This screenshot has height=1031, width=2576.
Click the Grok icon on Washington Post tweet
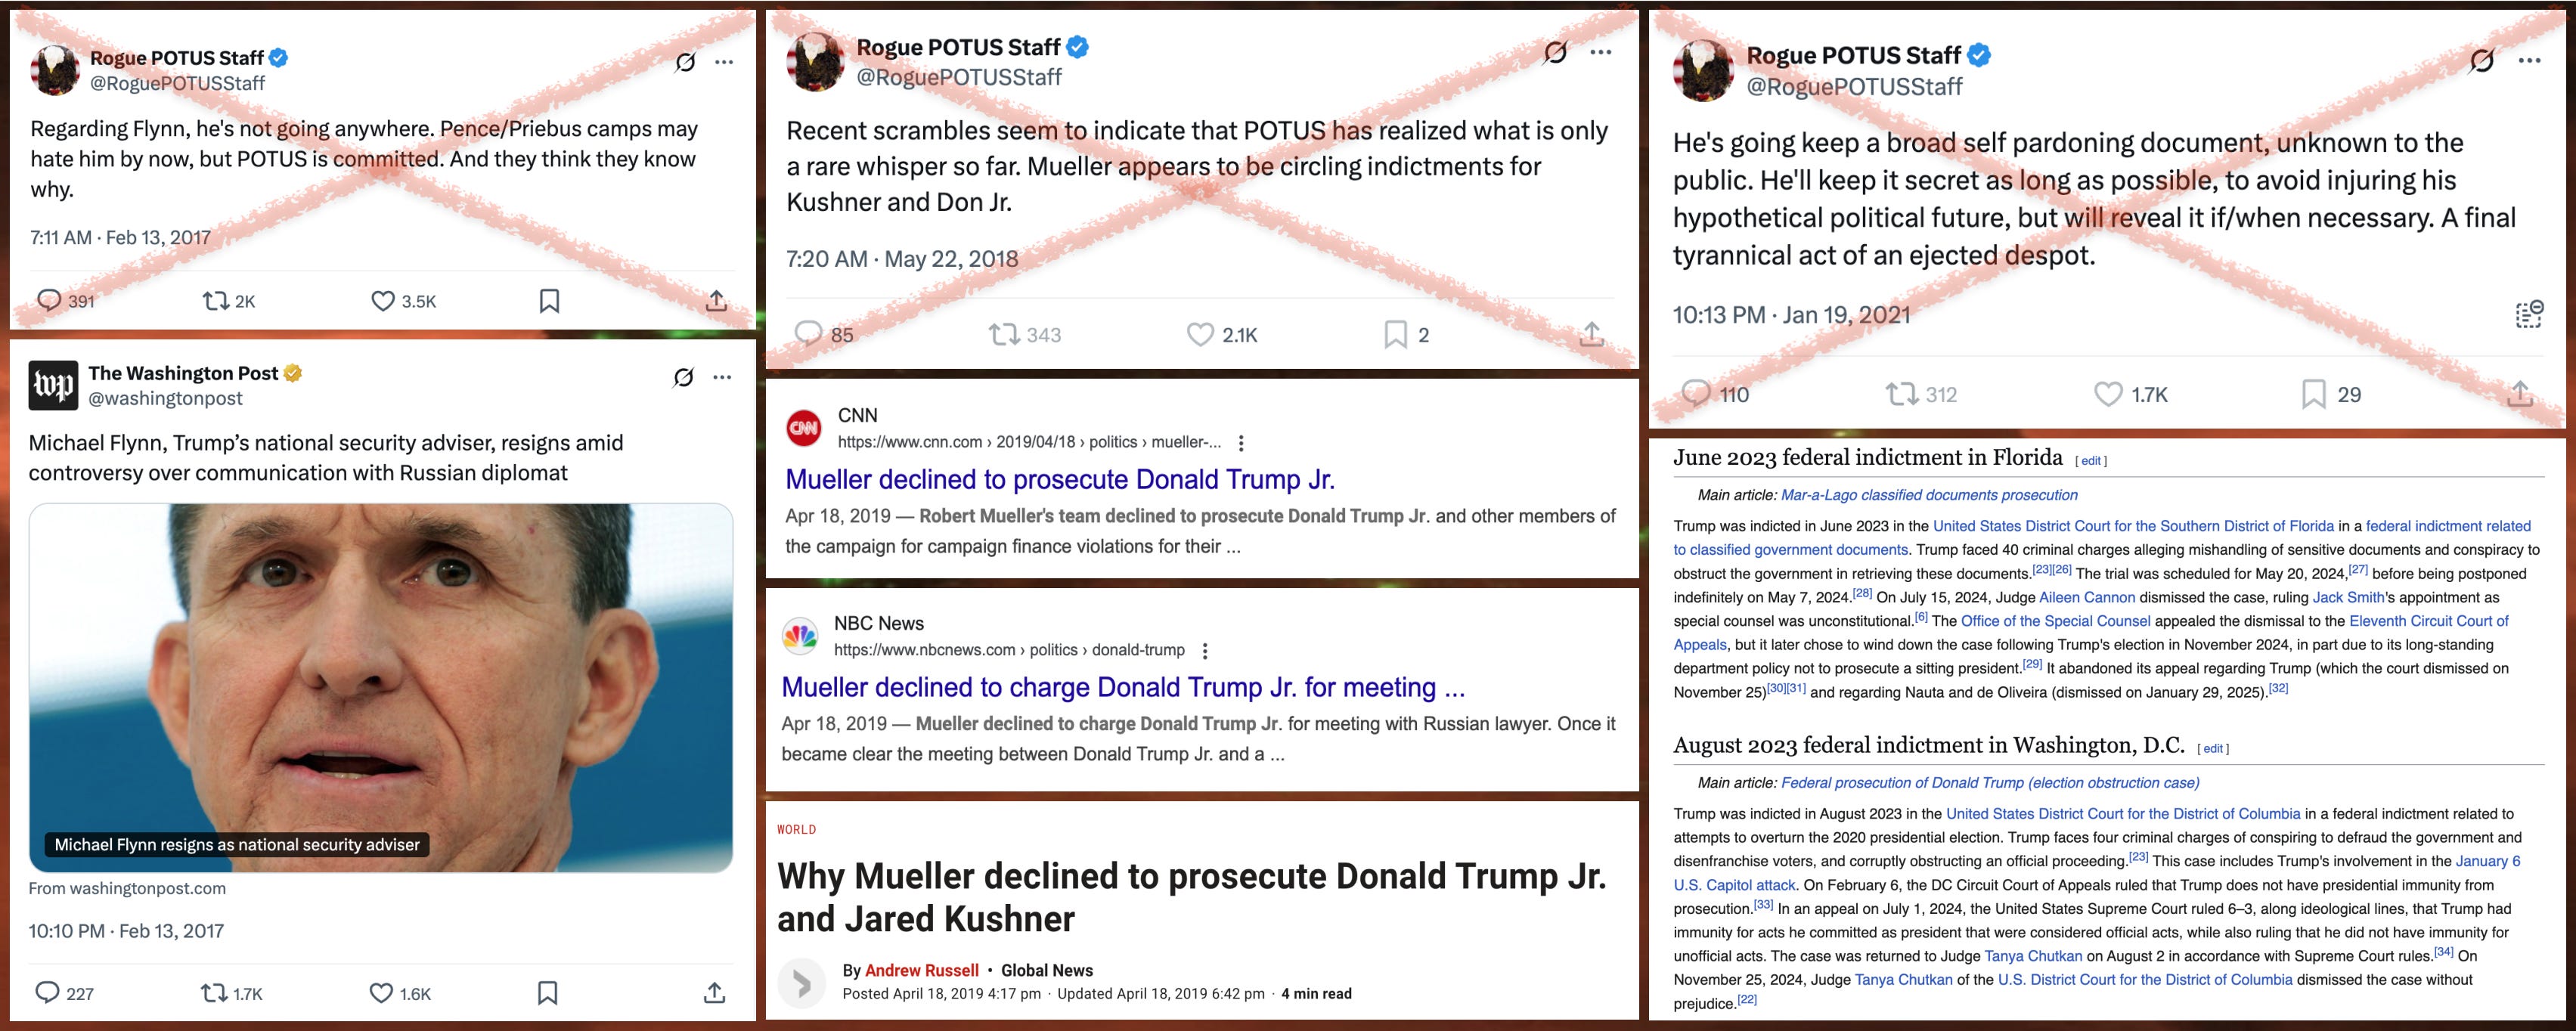(683, 377)
